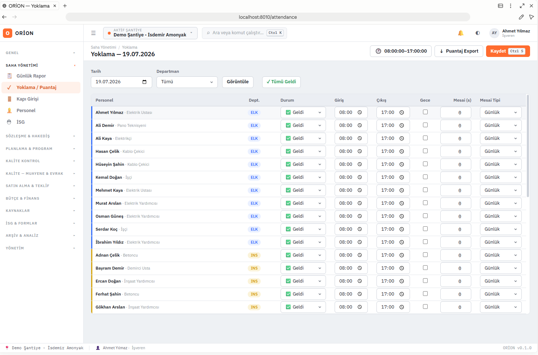Click clock icon in Ali Demir Giriş
The width and height of the screenshot is (538, 355).
click(x=360, y=125)
